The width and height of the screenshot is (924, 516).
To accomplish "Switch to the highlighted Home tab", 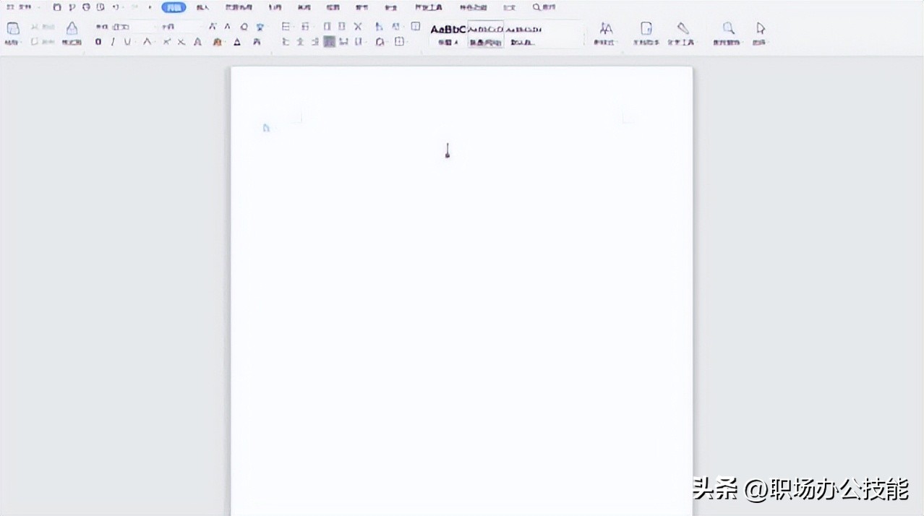I will pos(174,7).
